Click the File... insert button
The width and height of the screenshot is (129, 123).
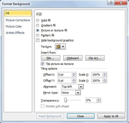pyautogui.click(x=51, y=58)
